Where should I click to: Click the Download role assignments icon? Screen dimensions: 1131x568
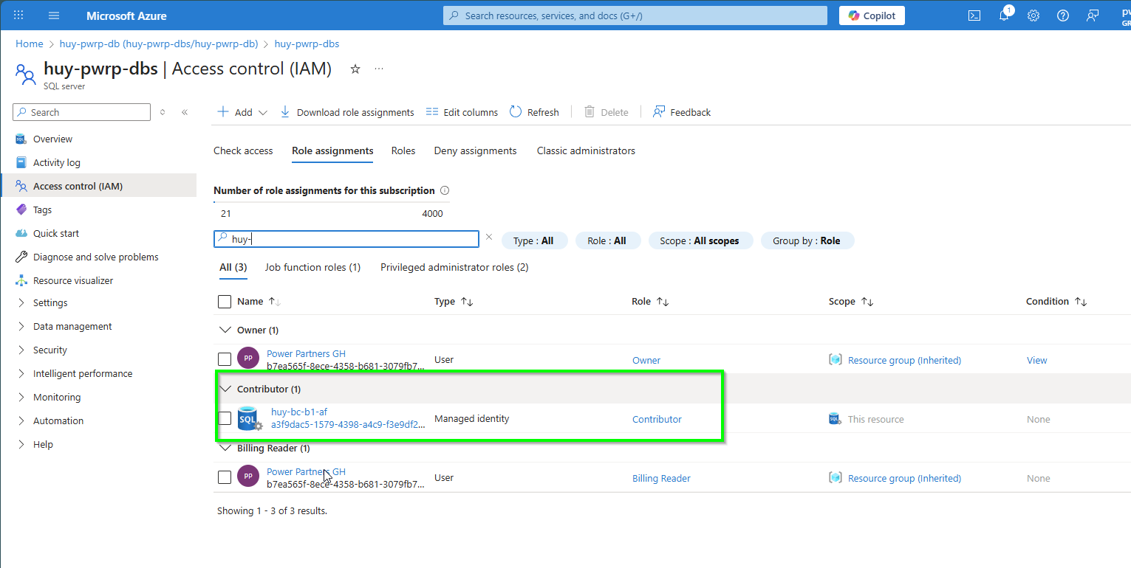click(285, 112)
